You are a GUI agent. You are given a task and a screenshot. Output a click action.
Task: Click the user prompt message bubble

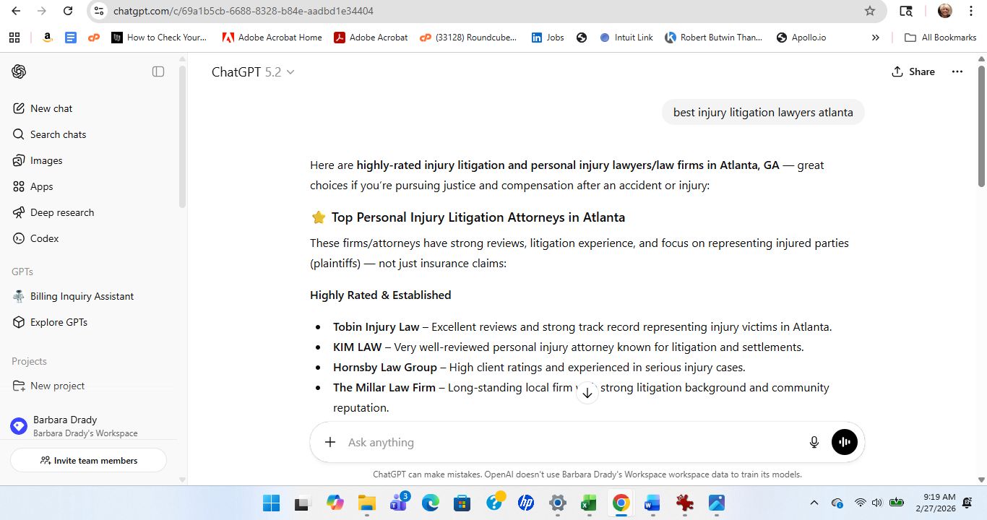tap(763, 112)
